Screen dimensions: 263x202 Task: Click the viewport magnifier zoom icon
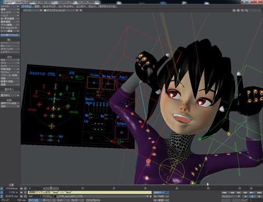(246, 11)
